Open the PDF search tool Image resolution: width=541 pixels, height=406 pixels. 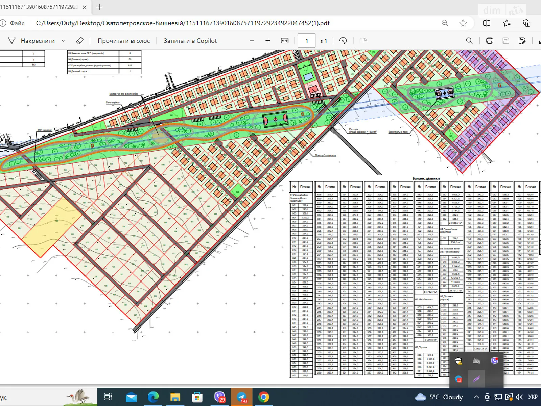pyautogui.click(x=469, y=41)
